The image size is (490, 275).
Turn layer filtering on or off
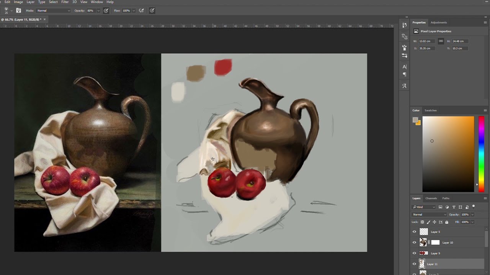tap(474, 207)
